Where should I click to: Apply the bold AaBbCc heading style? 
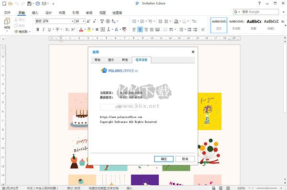(254, 25)
